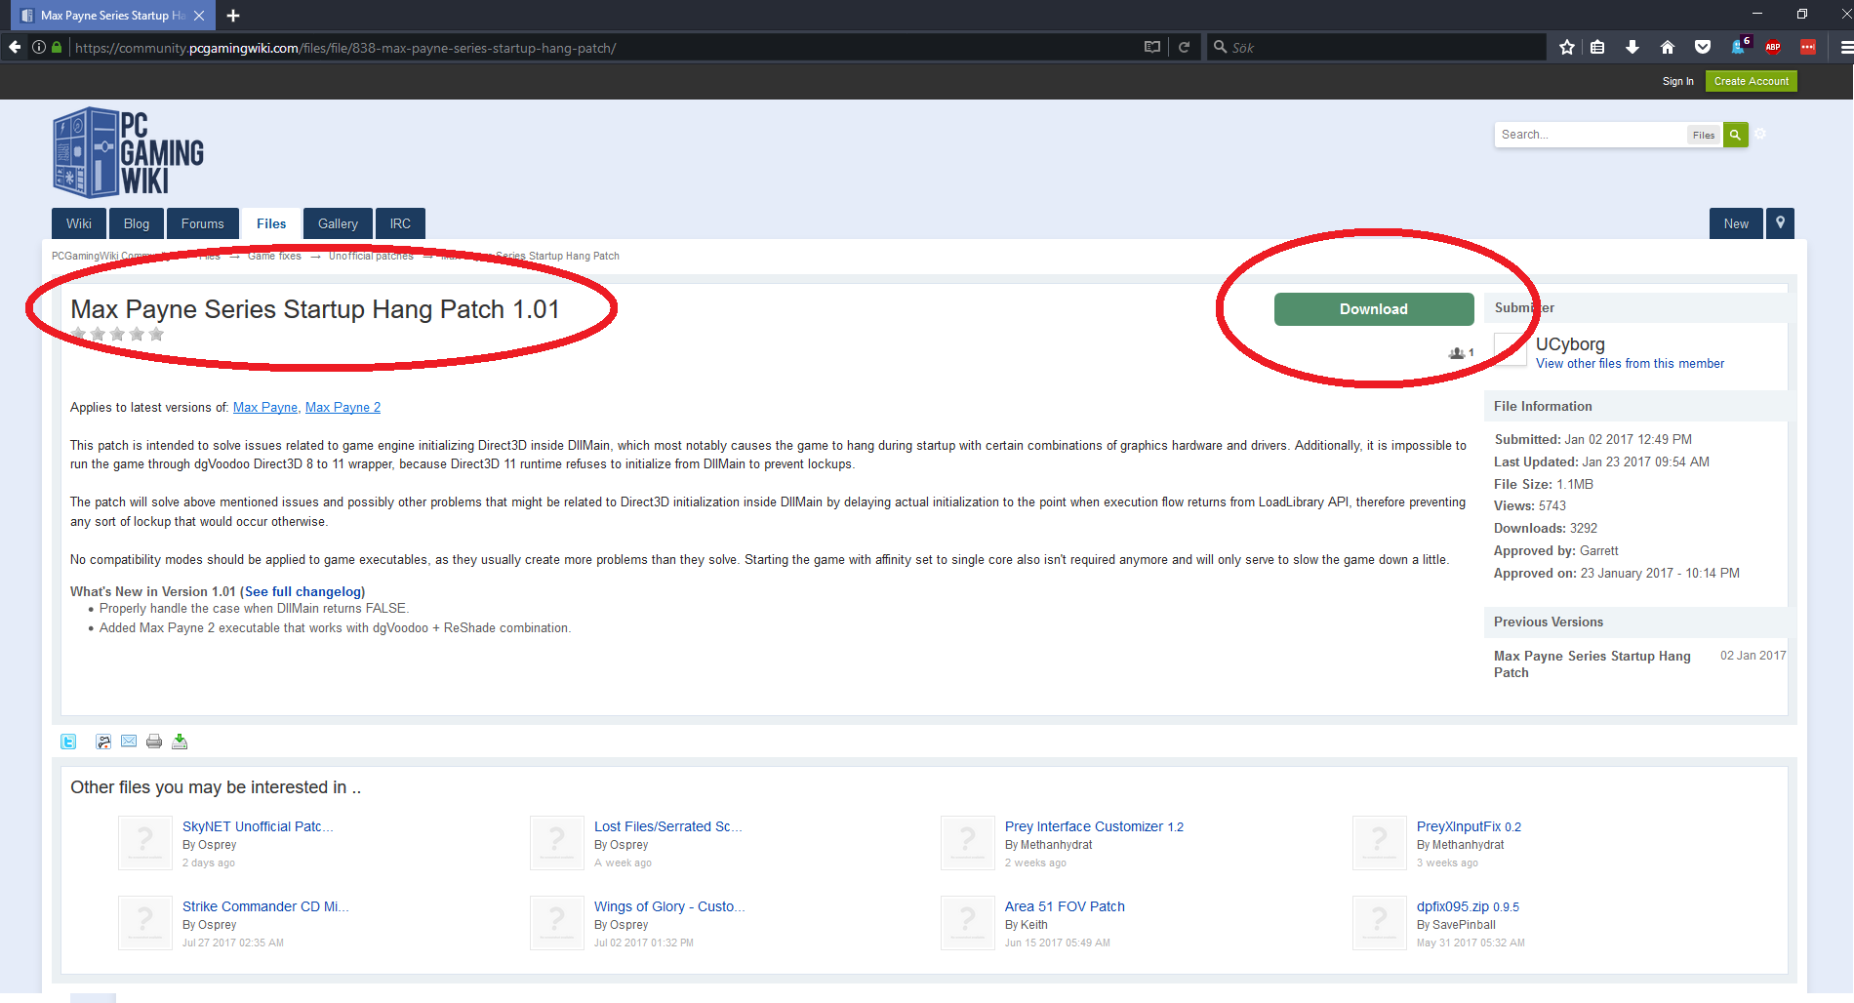Open Max Payne 2 wiki link
1854x1003 pixels.
pos(343,408)
